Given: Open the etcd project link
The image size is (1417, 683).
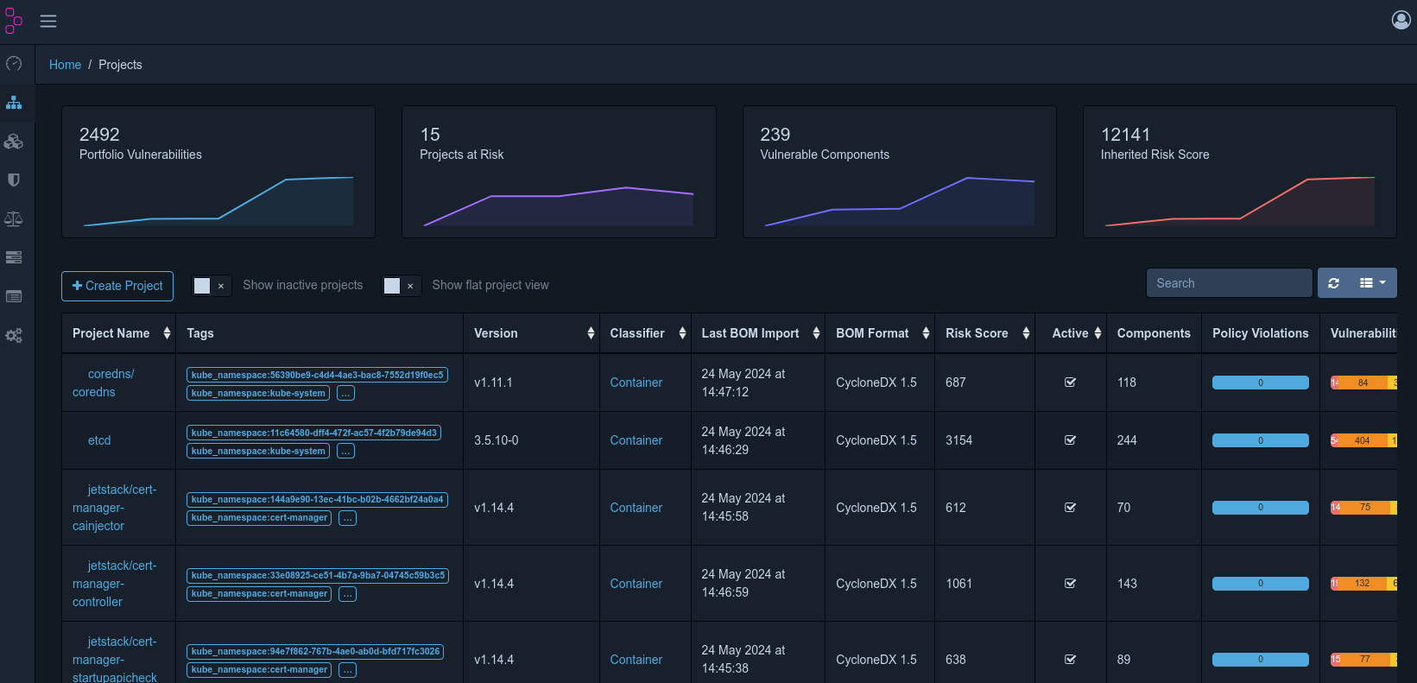Looking at the screenshot, I should tap(99, 440).
